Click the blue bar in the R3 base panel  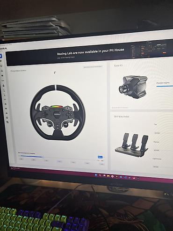pos(165,86)
